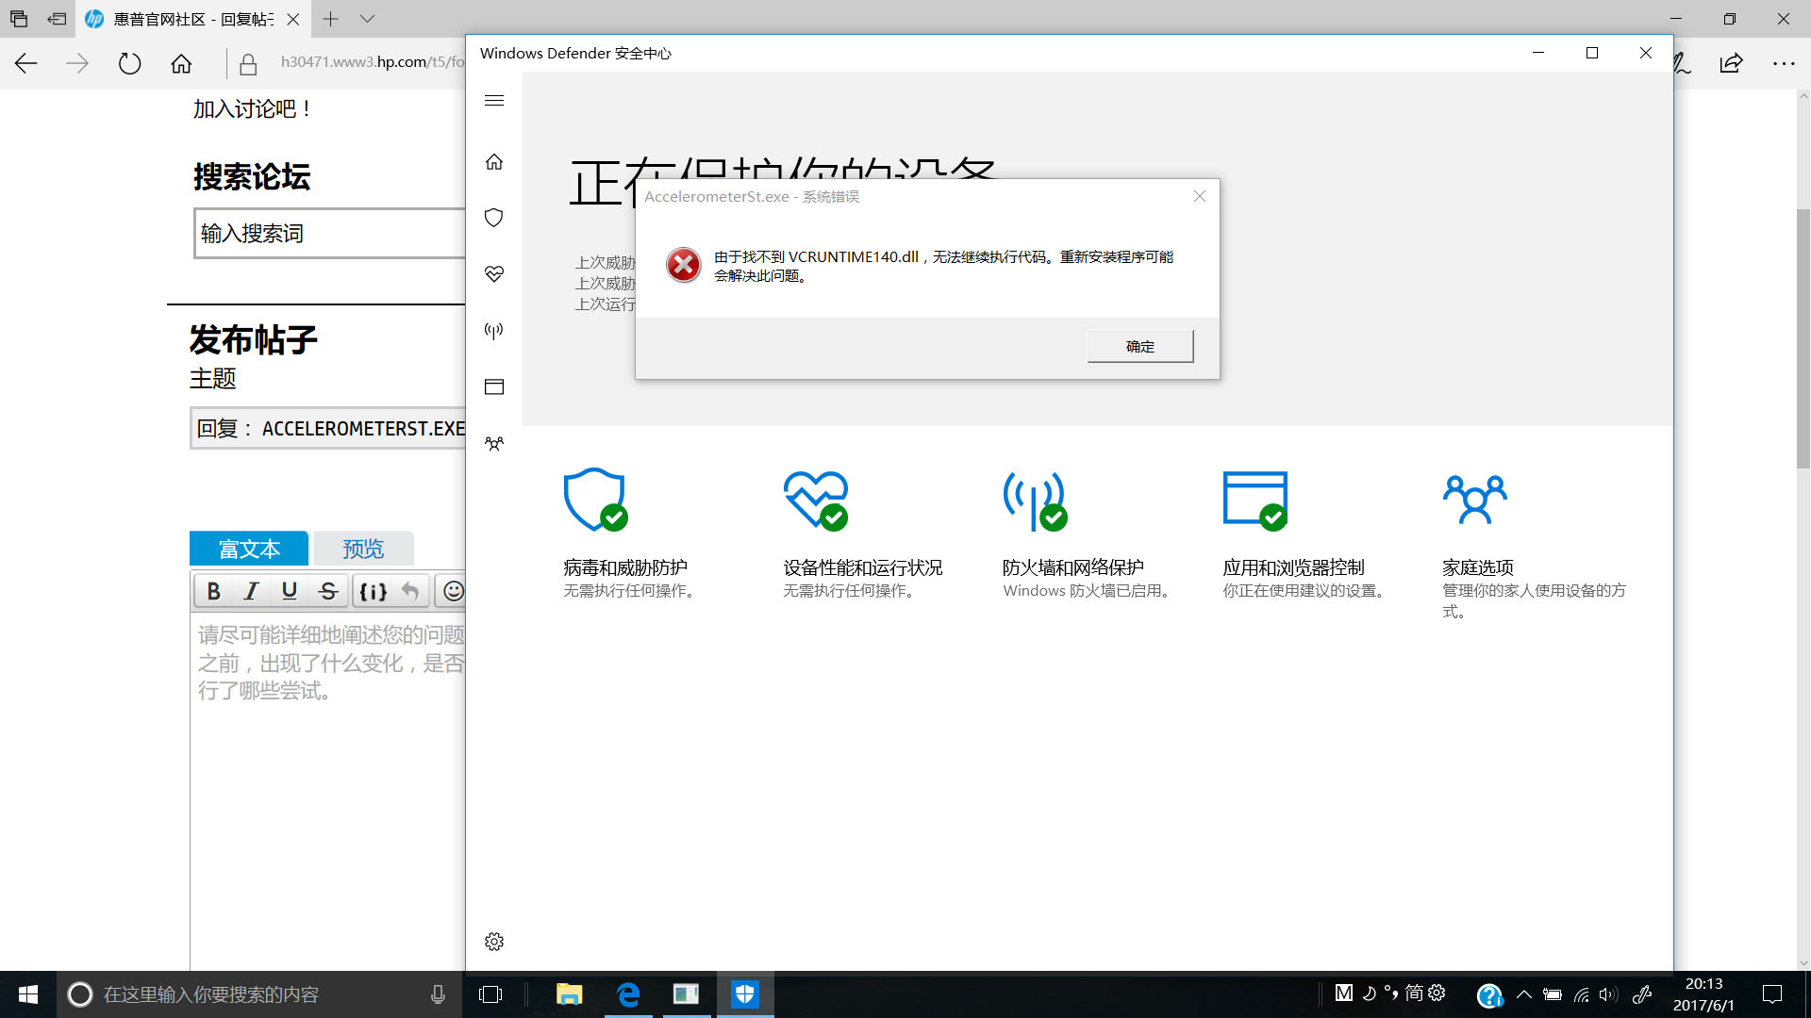This screenshot has height=1018, width=1811.
Task: Toggle strikethrough in the forum editor
Action: tap(328, 591)
